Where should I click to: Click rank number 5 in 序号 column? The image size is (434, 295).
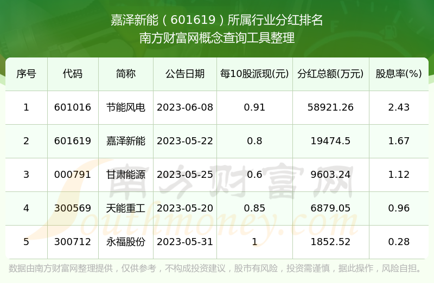click(x=26, y=242)
